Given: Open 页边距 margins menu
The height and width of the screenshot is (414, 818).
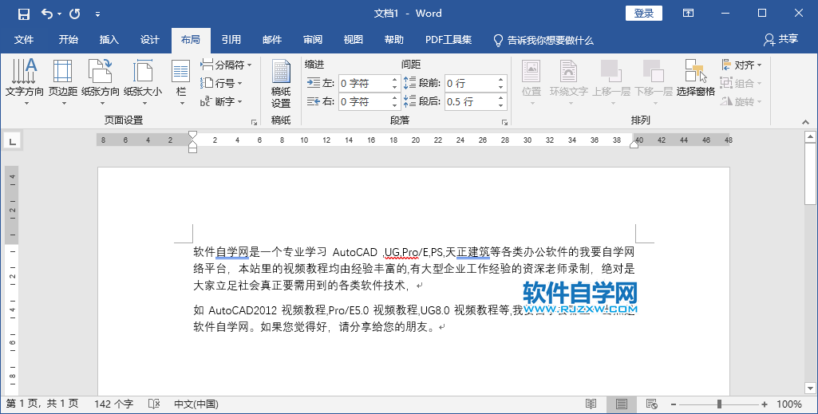Looking at the screenshot, I should click(63, 82).
